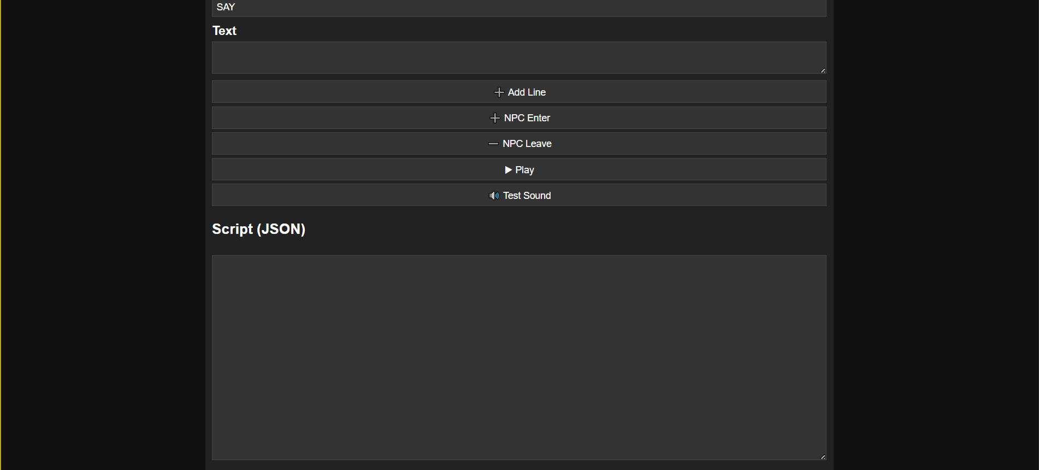This screenshot has width=1039, height=470.
Task: Focus the Script (JSON) textarea
Action: click(x=518, y=357)
